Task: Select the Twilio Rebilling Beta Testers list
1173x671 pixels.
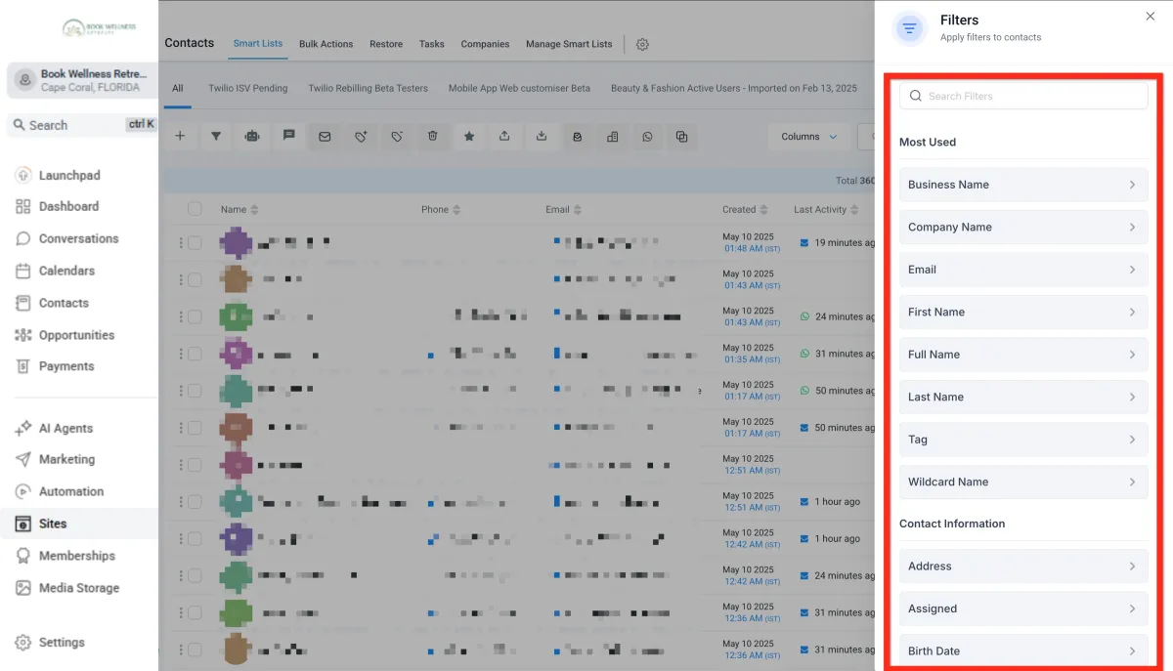Action: point(369,88)
